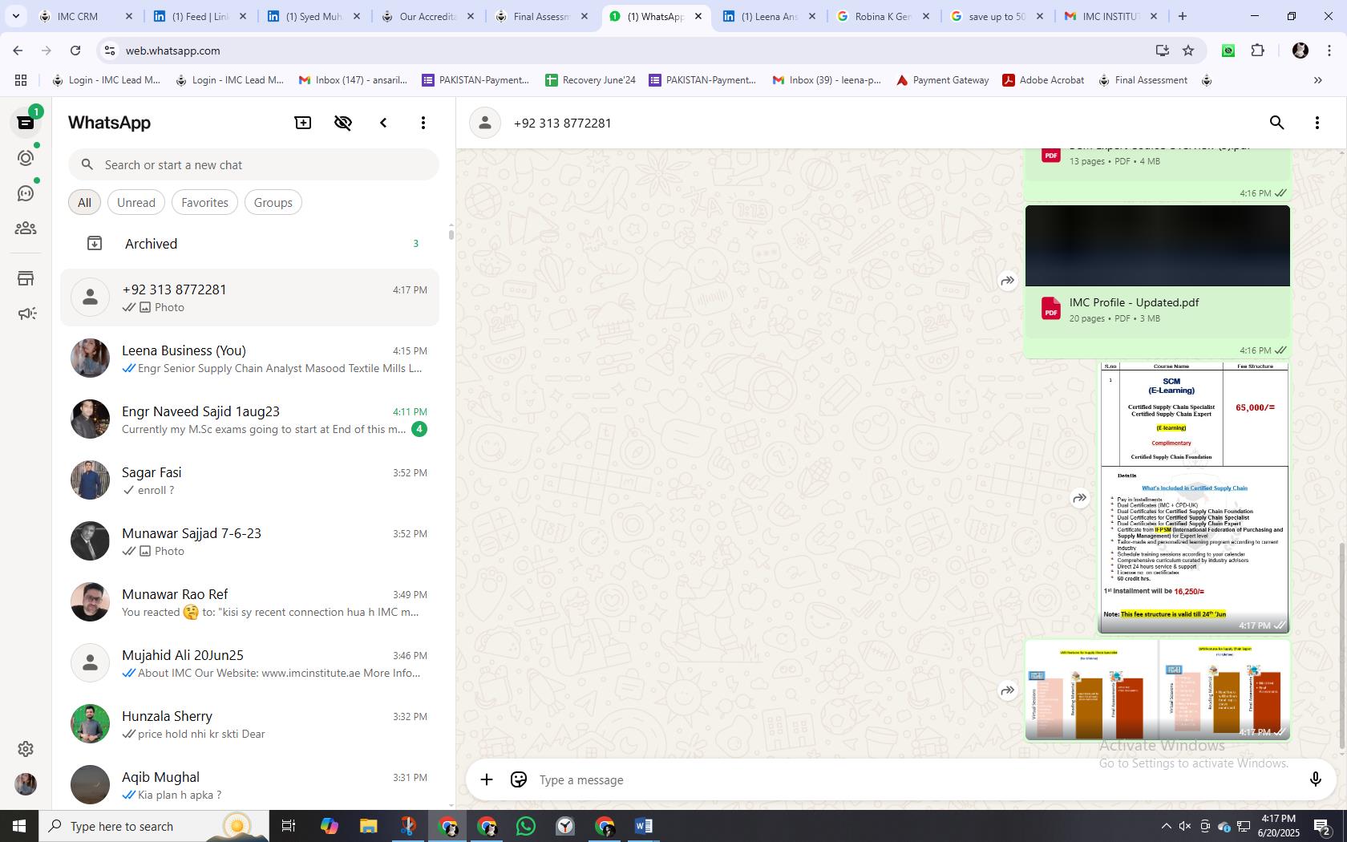Open the Adobe Acrobat bookmark

pyautogui.click(x=1044, y=80)
